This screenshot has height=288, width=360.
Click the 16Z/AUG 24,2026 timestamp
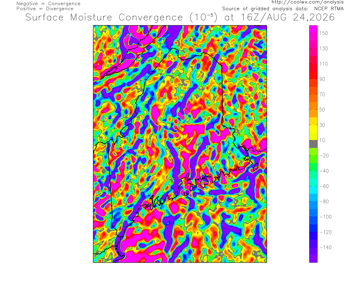pyautogui.click(x=288, y=17)
